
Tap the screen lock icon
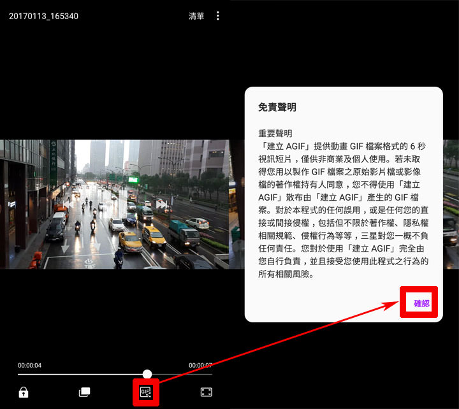24,392
